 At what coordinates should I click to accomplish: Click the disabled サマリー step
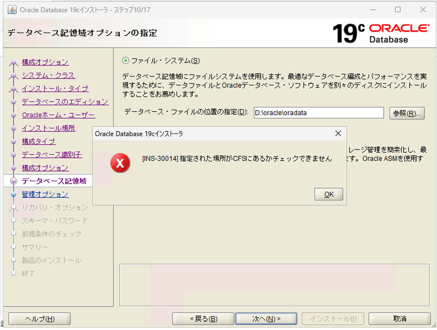[35, 247]
